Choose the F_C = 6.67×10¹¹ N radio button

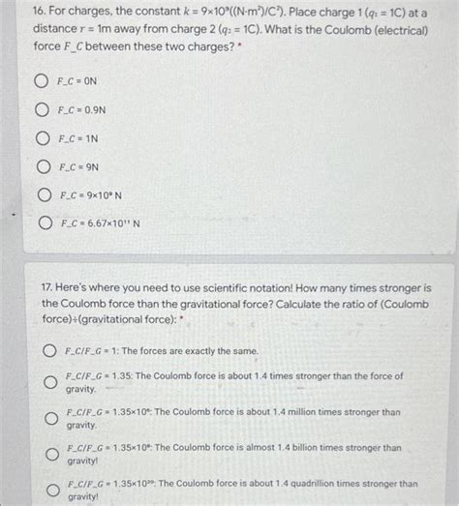46,223
